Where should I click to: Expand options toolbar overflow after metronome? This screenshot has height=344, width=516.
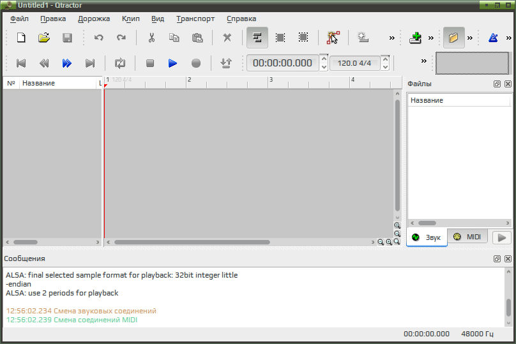click(509, 38)
